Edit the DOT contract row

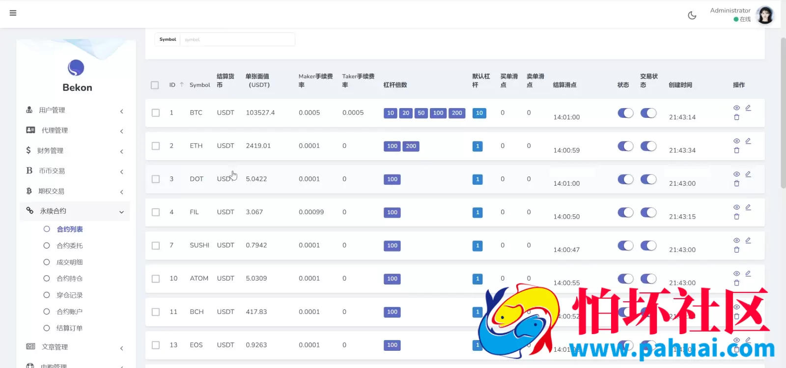pos(748,174)
